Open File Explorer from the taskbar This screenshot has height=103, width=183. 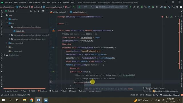[24, 100]
